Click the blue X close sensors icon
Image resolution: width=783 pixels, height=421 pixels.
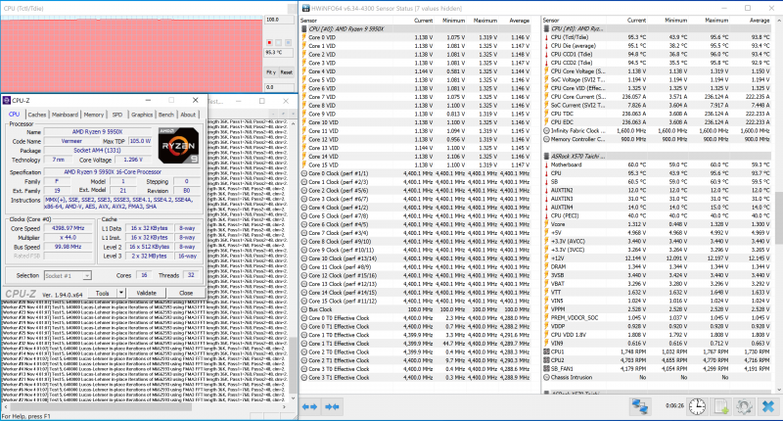point(768,406)
